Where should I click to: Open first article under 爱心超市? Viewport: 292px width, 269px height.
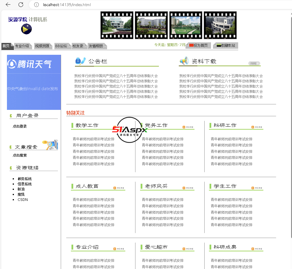pyautogui.click(x=163, y=260)
